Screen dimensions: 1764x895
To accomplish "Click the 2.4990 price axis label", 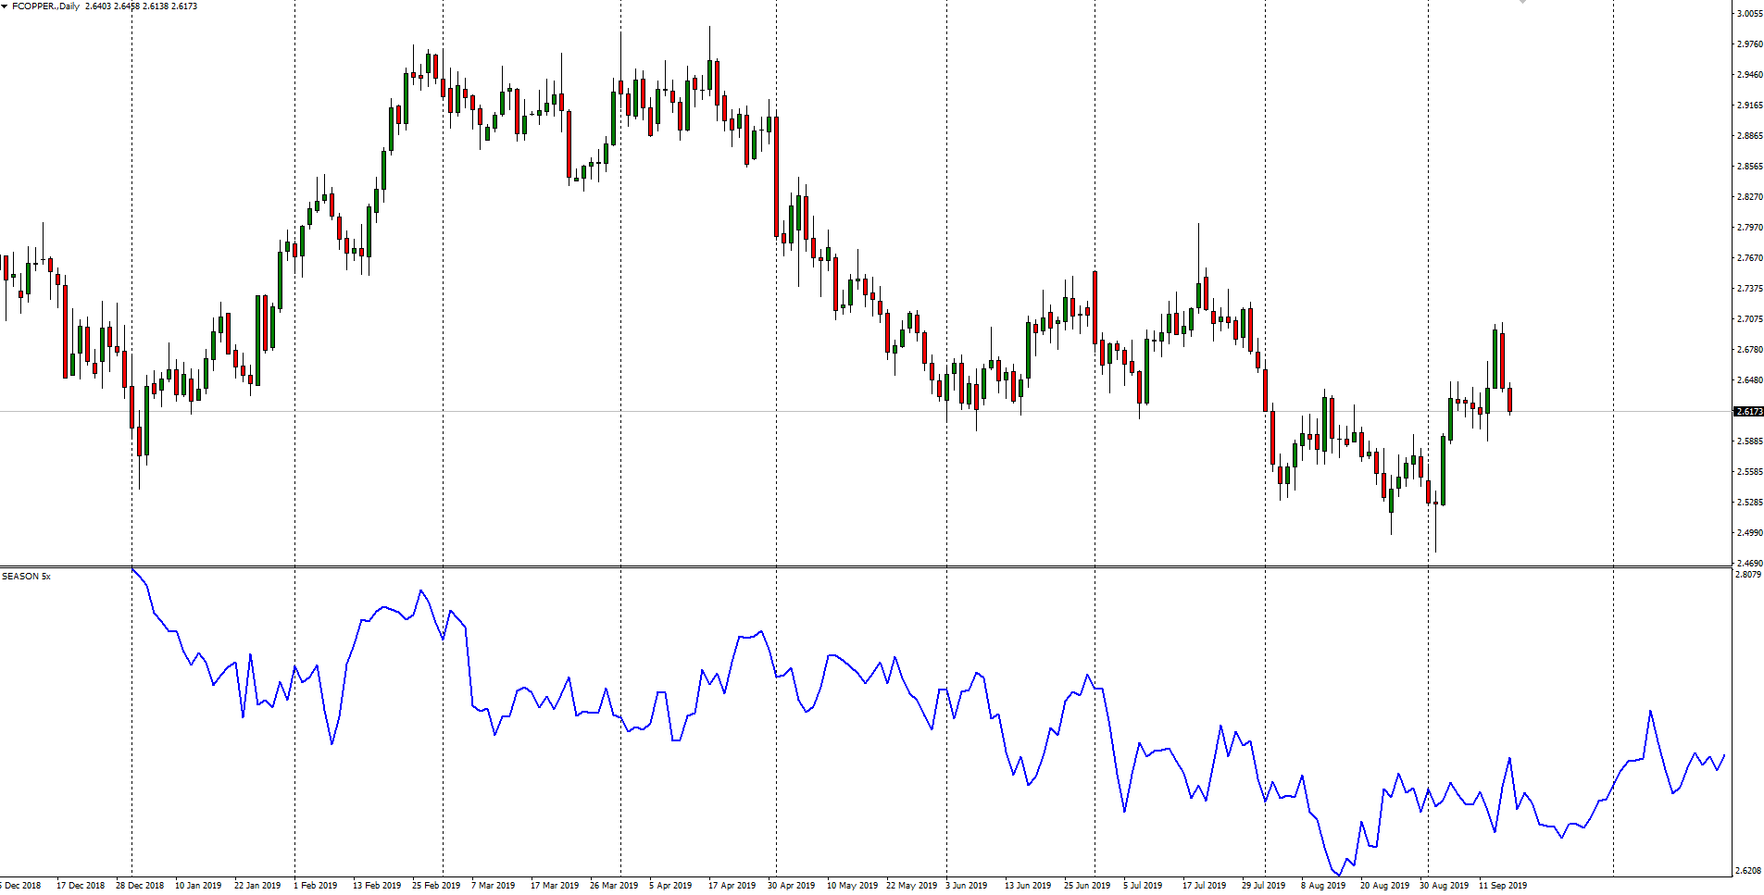I will [1749, 533].
